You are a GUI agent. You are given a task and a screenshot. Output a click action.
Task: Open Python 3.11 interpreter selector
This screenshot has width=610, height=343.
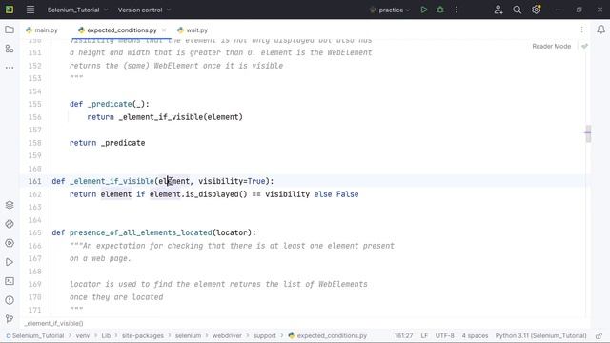540,335
